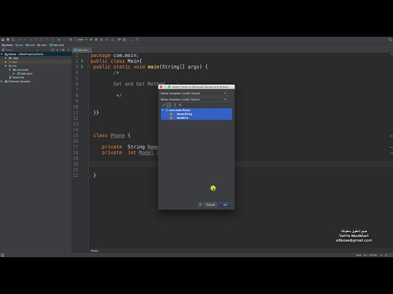The image size is (393, 294).
Task: Collapse the com.main package node
Action: tap(10, 70)
